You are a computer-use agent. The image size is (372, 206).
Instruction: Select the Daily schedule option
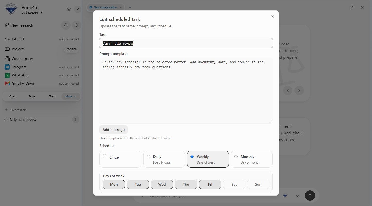pyautogui.click(x=164, y=159)
